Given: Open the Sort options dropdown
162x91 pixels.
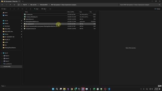Looking at the screenshot, I should 37,9.
